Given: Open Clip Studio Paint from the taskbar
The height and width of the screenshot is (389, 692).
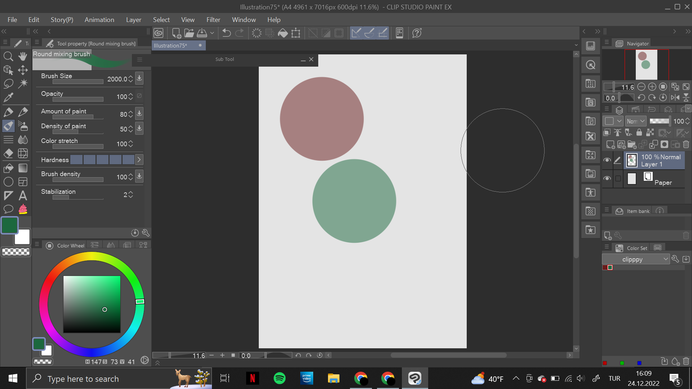Looking at the screenshot, I should pyautogui.click(x=415, y=378).
